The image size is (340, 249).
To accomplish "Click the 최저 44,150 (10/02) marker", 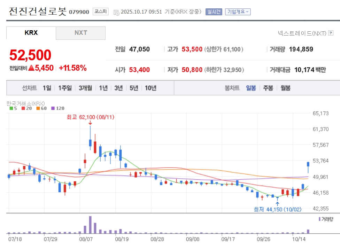I will pyautogui.click(x=278, y=209).
